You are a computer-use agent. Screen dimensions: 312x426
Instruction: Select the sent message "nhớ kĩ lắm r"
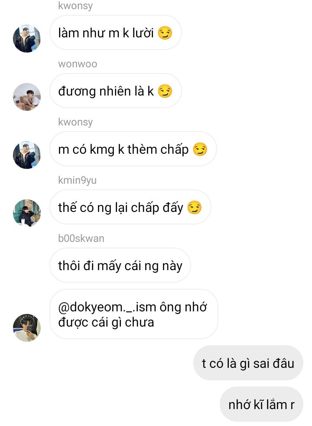(x=261, y=404)
